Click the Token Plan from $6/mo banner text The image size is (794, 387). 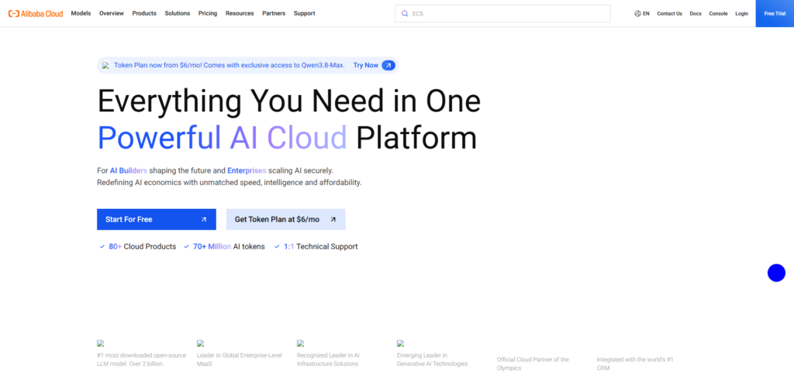[x=229, y=65]
